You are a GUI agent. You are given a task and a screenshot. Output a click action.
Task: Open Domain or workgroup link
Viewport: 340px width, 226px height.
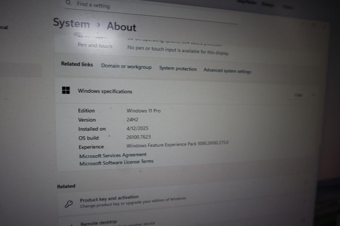coord(126,67)
